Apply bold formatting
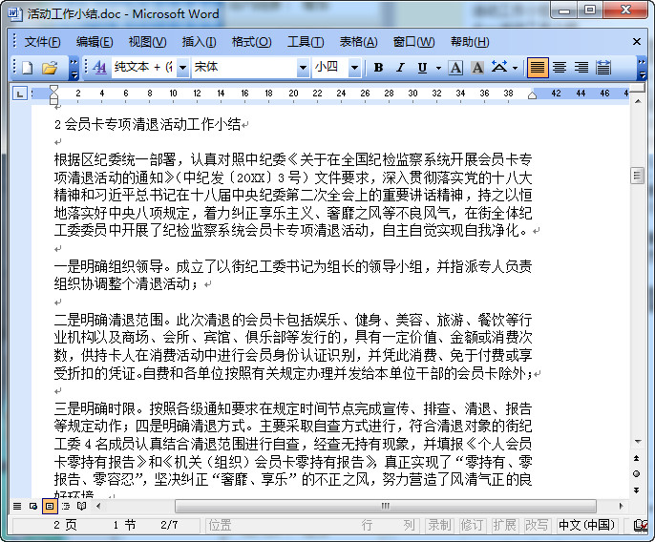655x542 pixels. coord(378,68)
